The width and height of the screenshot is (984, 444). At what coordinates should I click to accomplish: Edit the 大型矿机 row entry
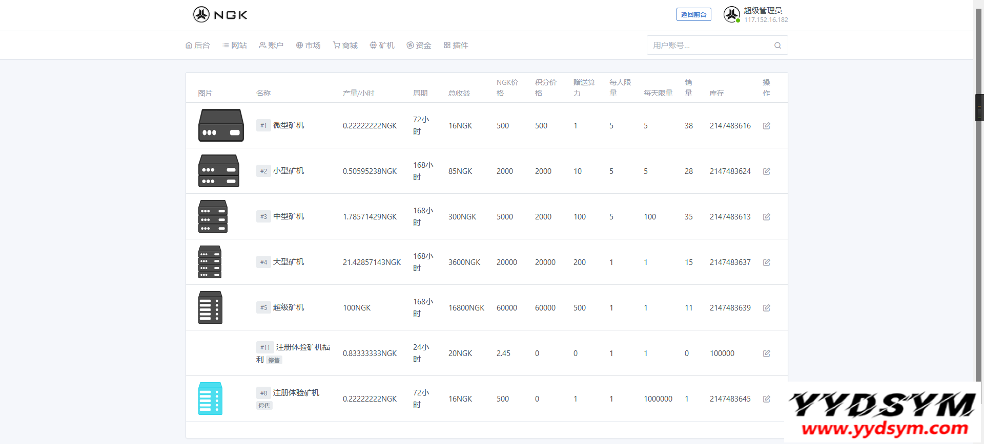pyautogui.click(x=766, y=262)
